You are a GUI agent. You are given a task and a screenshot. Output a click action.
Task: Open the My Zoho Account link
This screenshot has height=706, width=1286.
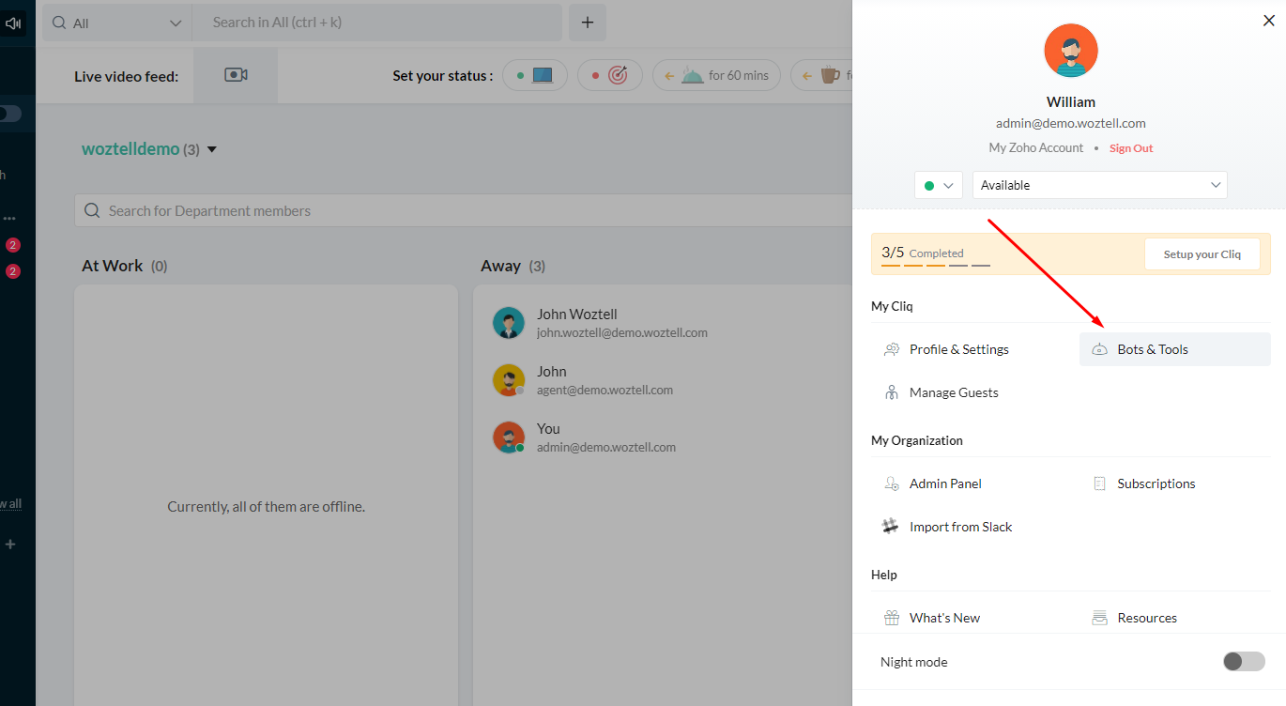pos(1036,148)
